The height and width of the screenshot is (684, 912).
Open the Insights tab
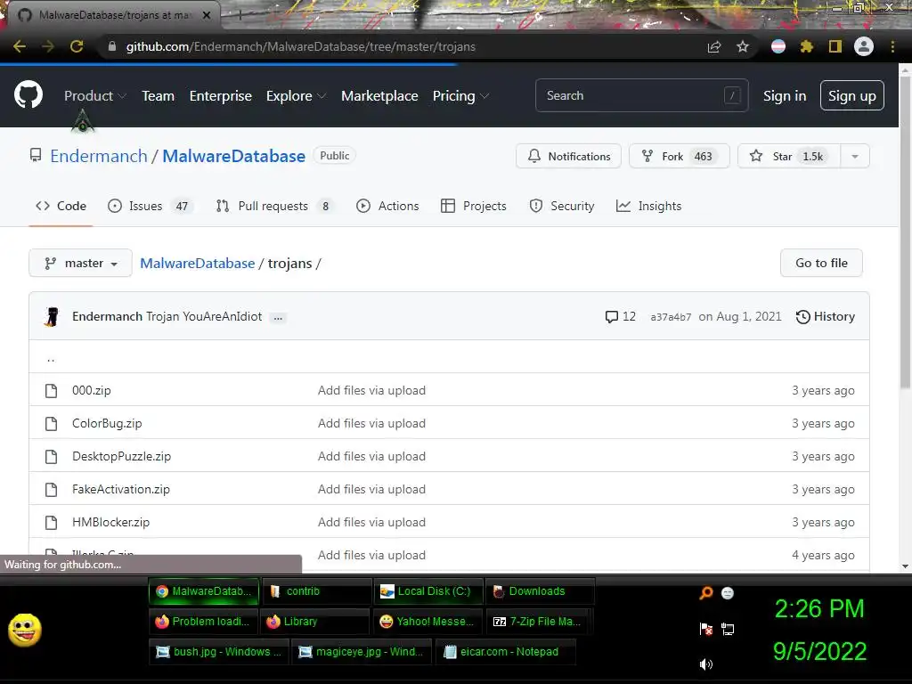pyautogui.click(x=648, y=206)
